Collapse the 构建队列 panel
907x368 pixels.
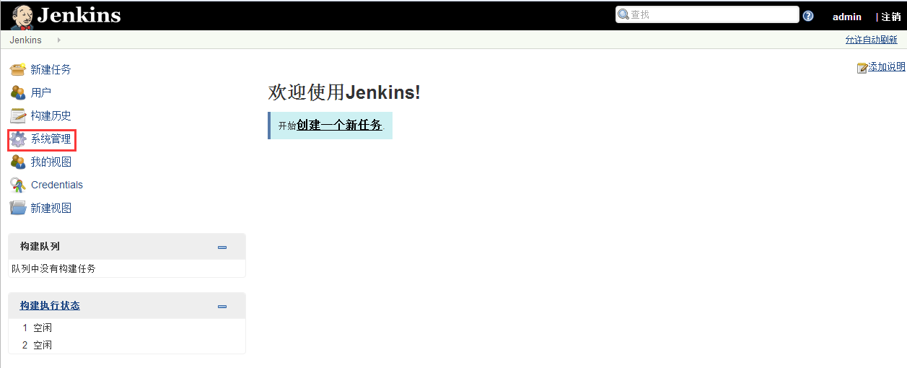point(222,247)
